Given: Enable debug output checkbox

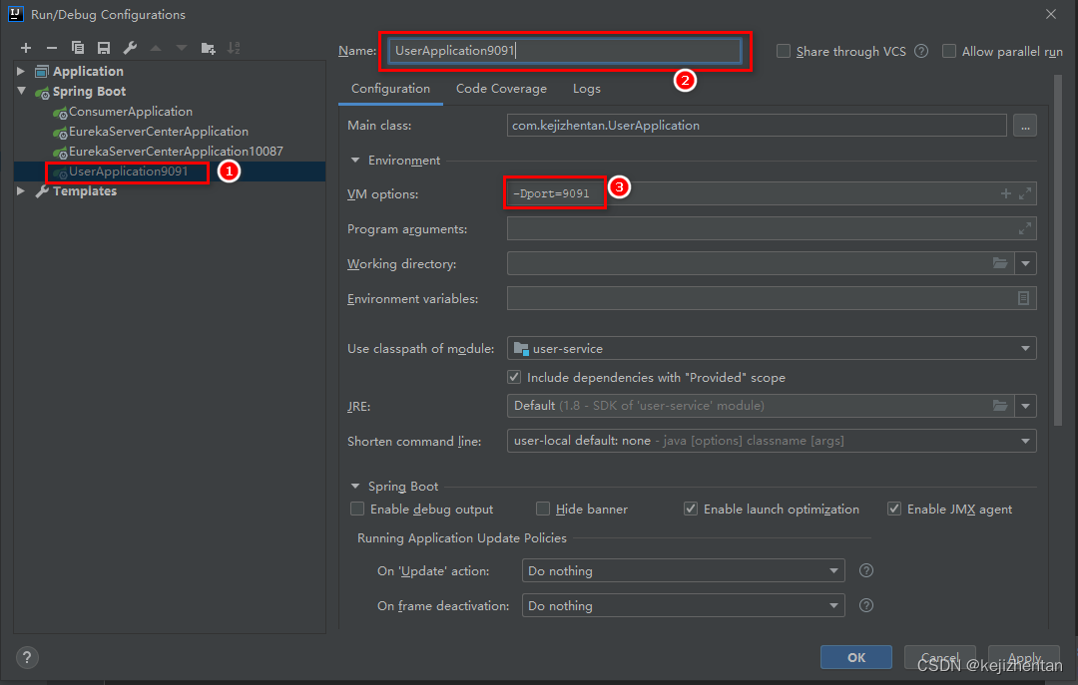Looking at the screenshot, I should 356,509.
